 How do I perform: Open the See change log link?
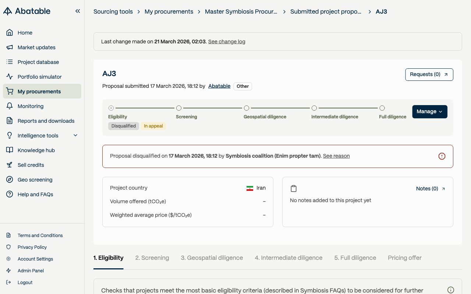click(227, 42)
